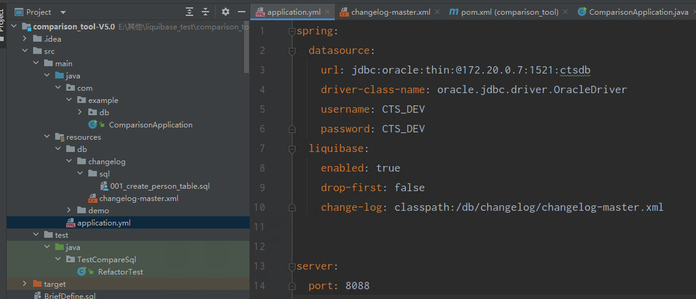Screen dimensions: 696x299
Task: Select application.yml in project tree
Action: pyautogui.click(x=103, y=222)
